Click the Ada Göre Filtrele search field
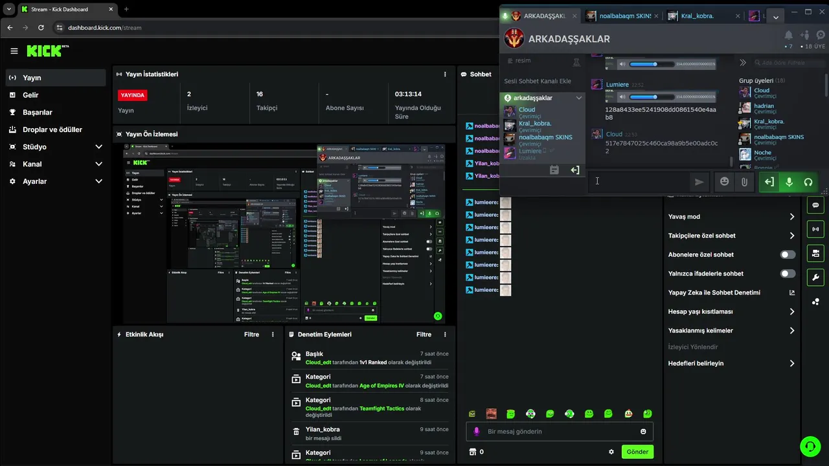The image size is (829, 466). pos(789,63)
